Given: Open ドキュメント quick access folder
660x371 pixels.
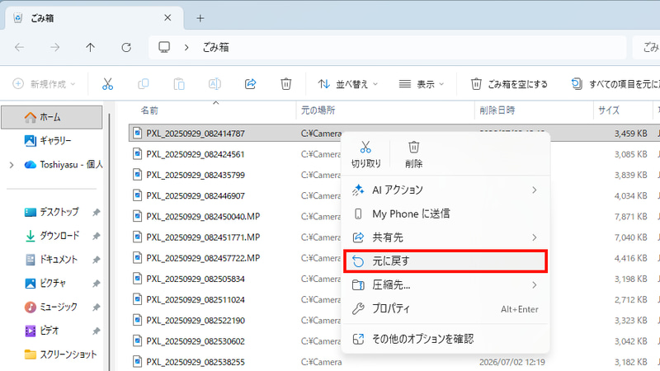Looking at the screenshot, I should (x=52, y=260).
